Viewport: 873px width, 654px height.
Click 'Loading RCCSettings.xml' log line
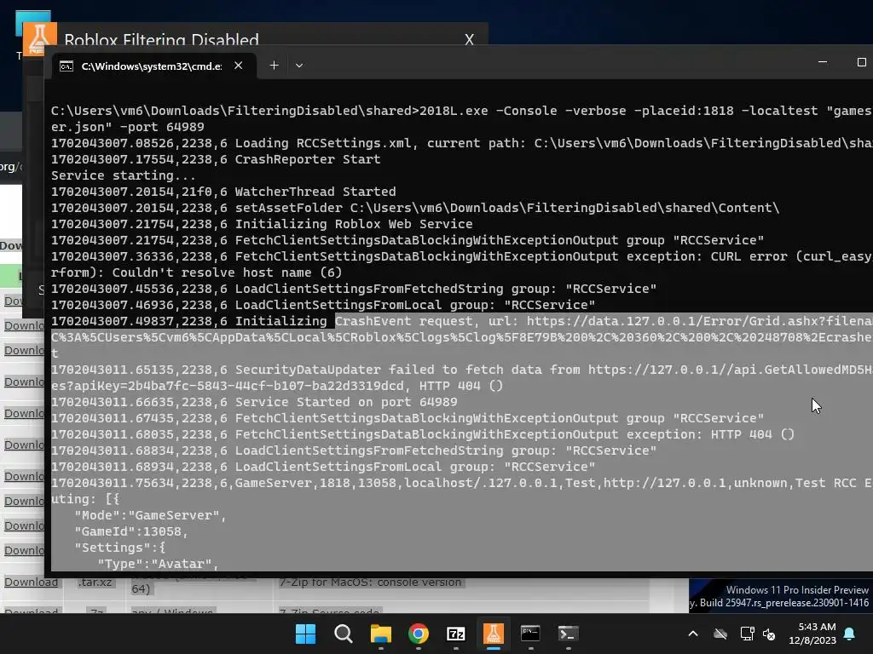(461, 143)
